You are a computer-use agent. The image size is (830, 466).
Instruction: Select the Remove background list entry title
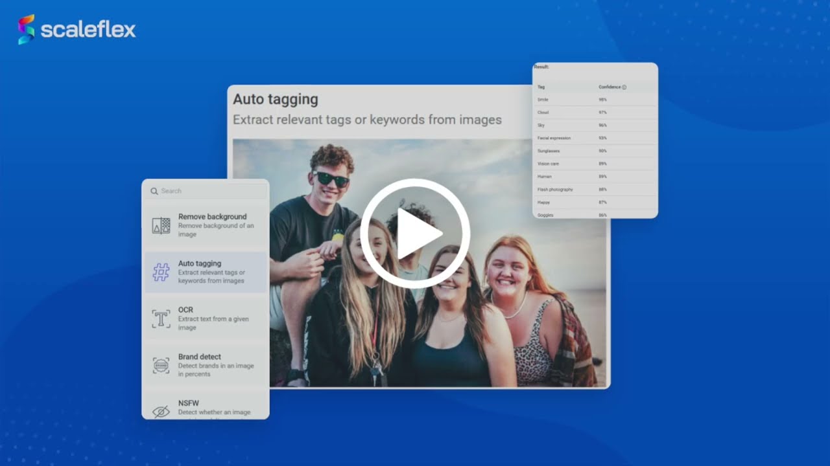click(x=212, y=217)
